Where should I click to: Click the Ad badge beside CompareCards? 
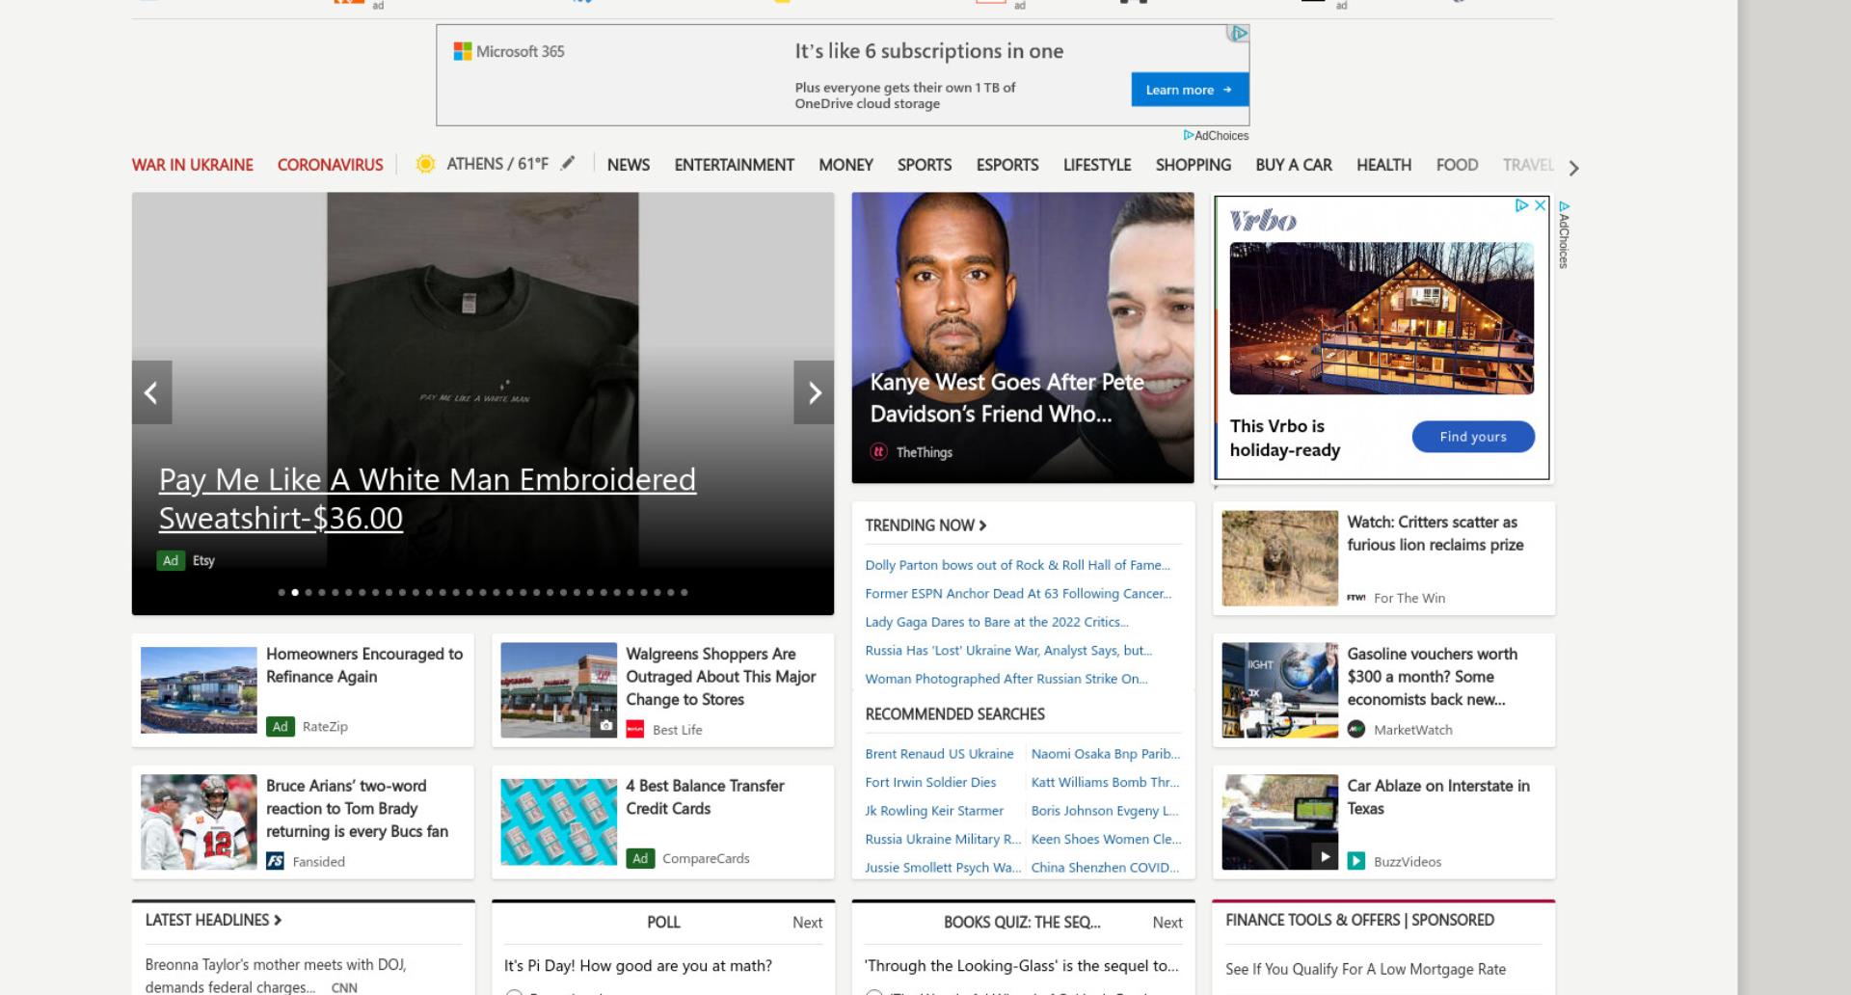point(640,858)
